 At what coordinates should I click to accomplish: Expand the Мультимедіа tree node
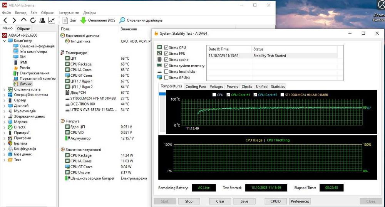click(4, 111)
